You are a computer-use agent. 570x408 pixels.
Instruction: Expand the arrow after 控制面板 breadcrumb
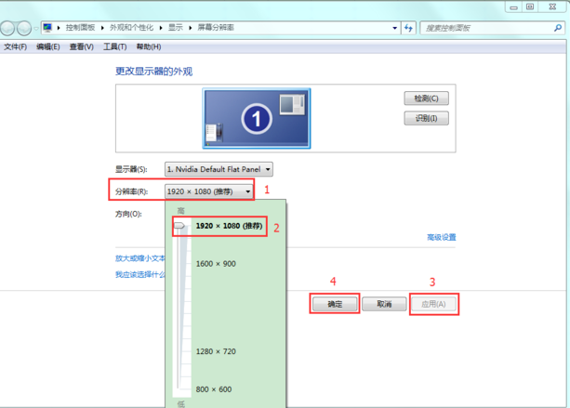(x=102, y=28)
